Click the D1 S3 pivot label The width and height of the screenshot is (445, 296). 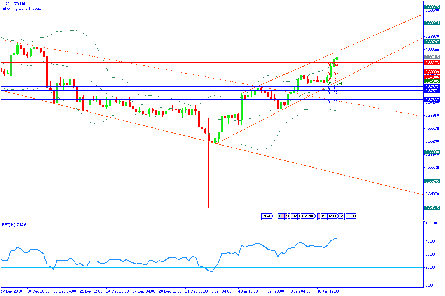click(333, 102)
